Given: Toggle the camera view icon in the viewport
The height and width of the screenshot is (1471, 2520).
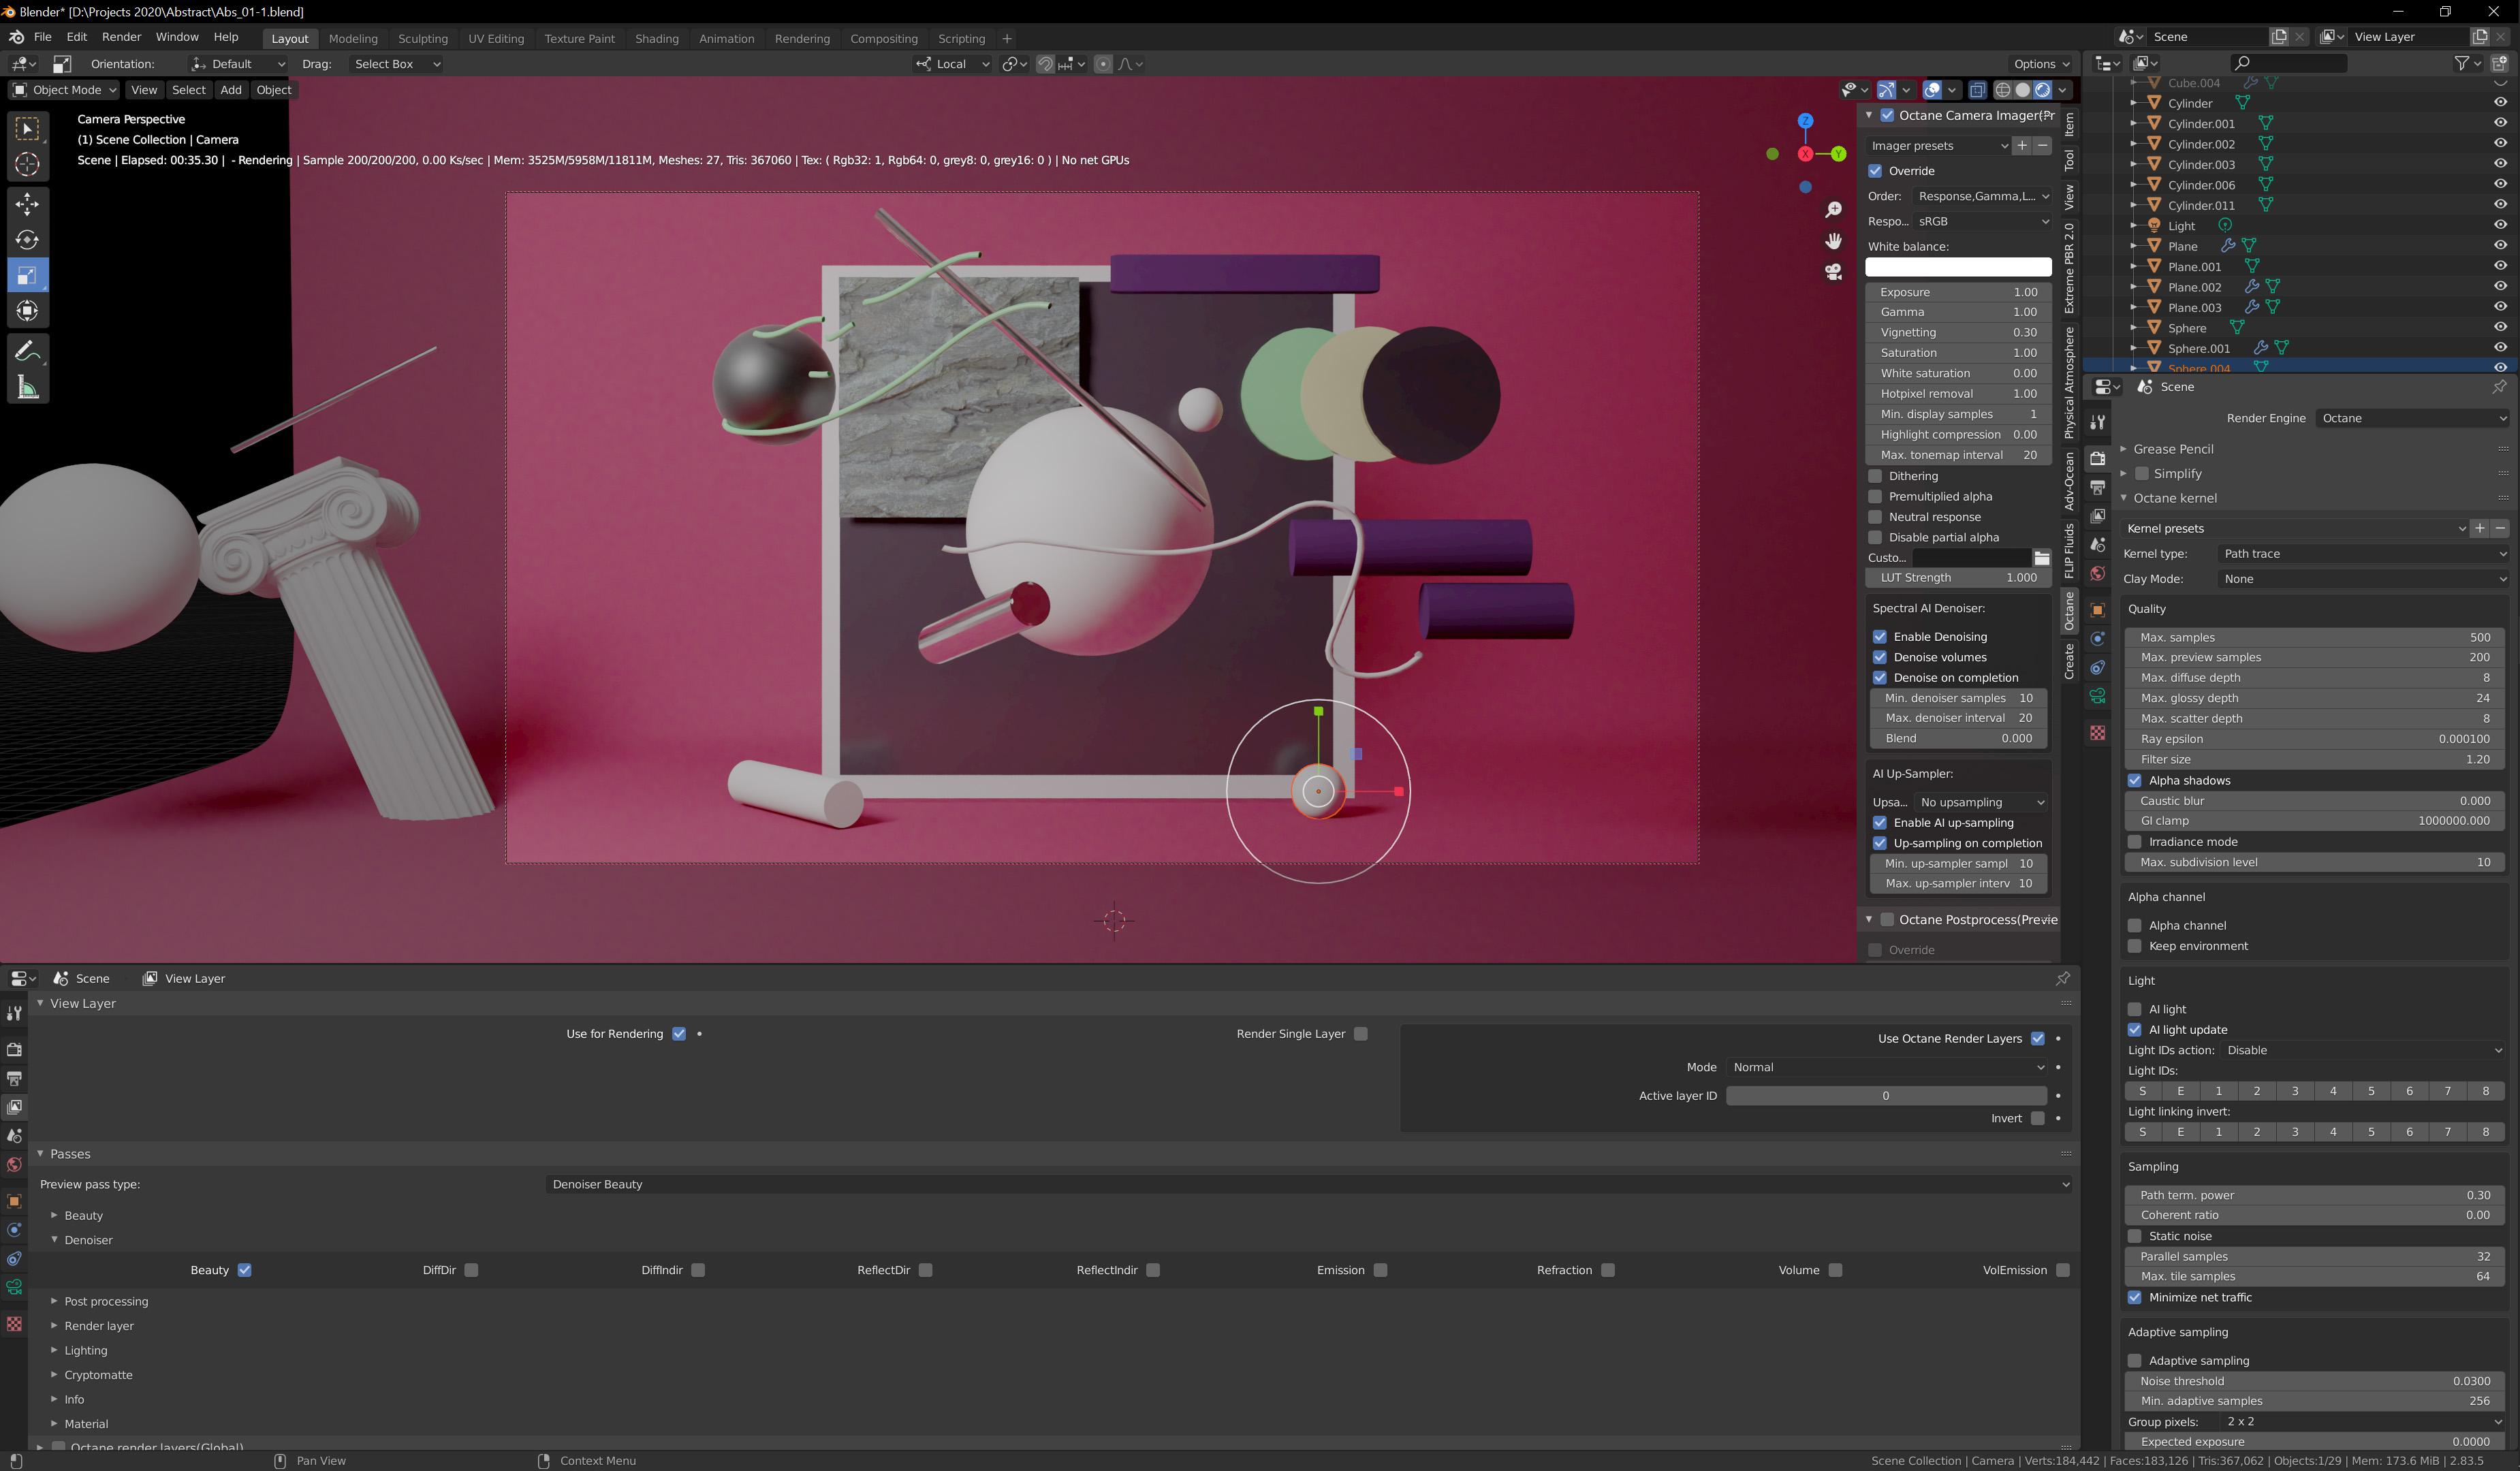Looking at the screenshot, I should pyautogui.click(x=1833, y=272).
